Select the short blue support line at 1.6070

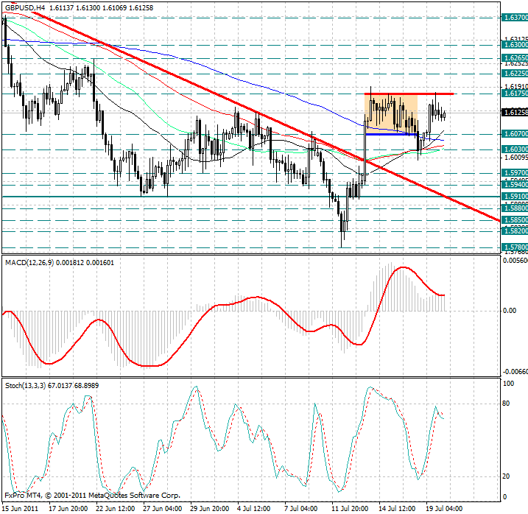(392, 135)
